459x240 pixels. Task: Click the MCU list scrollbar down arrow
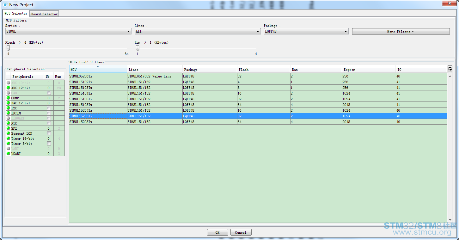point(450,220)
